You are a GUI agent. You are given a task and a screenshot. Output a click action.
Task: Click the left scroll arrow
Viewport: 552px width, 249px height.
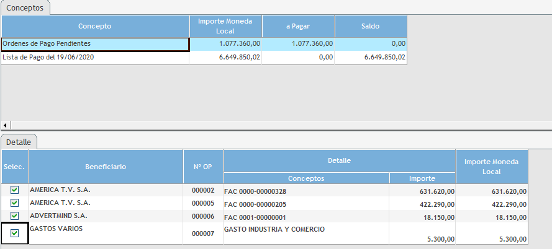pos(6,125)
